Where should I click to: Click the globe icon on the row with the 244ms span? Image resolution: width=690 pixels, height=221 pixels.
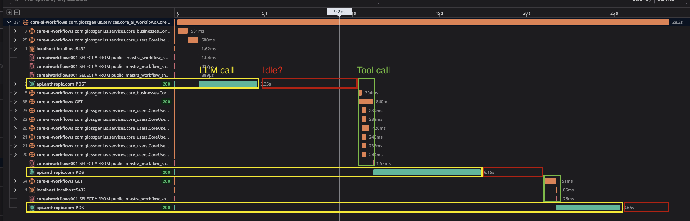32,155
